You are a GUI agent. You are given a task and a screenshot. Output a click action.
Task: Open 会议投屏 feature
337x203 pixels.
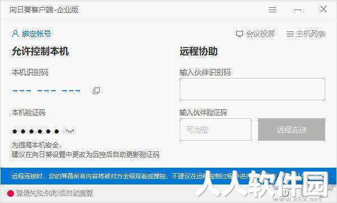click(260, 34)
